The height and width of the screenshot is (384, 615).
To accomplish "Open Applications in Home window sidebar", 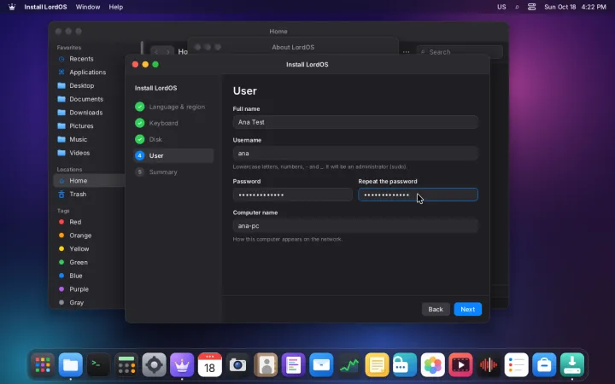I will pos(89,72).
